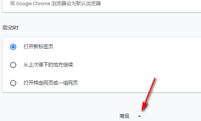201x121 pixels.
Task: Click the word Google in the top row
Action: [x=24, y=4]
